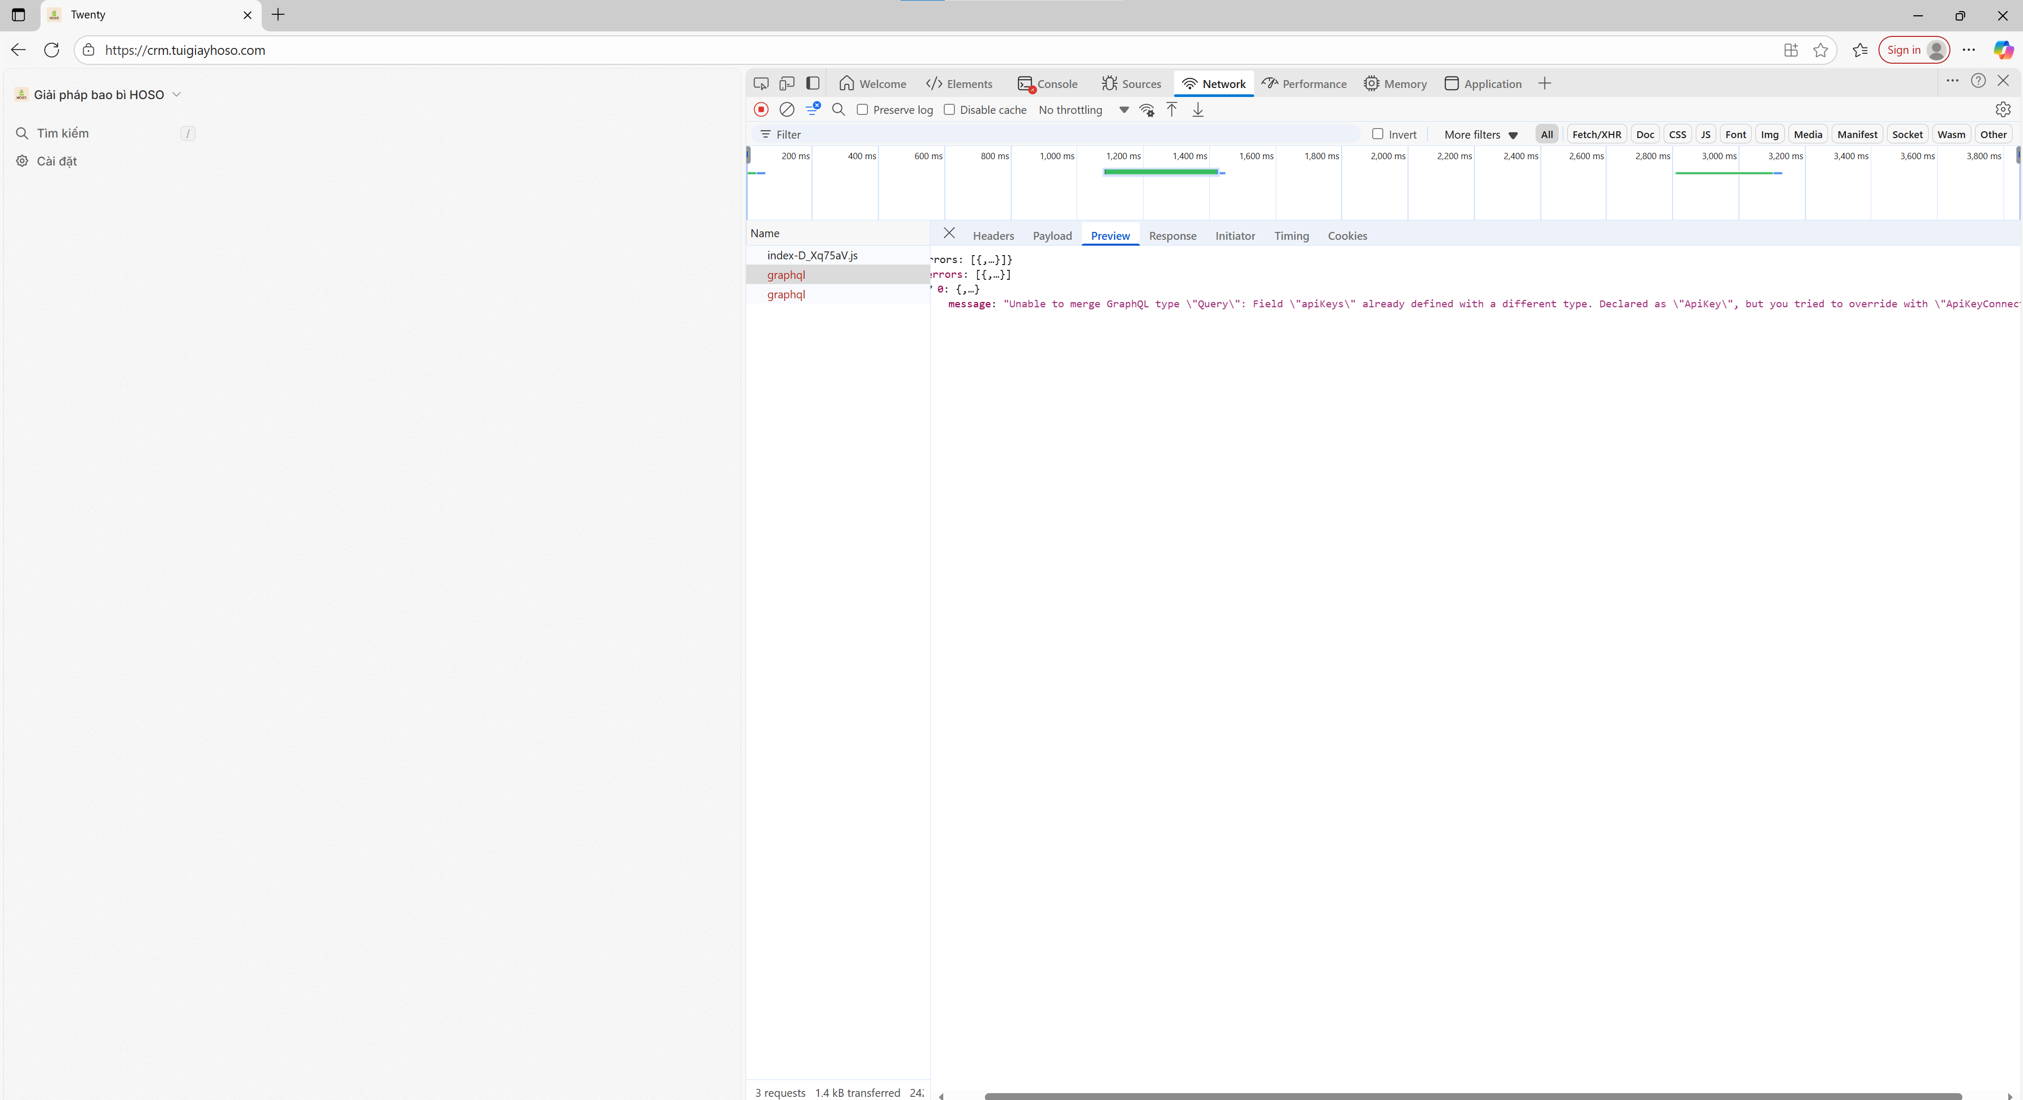Viewport: 2023px width, 1100px height.
Task: Check the Invert filter checkbox
Action: (x=1377, y=133)
